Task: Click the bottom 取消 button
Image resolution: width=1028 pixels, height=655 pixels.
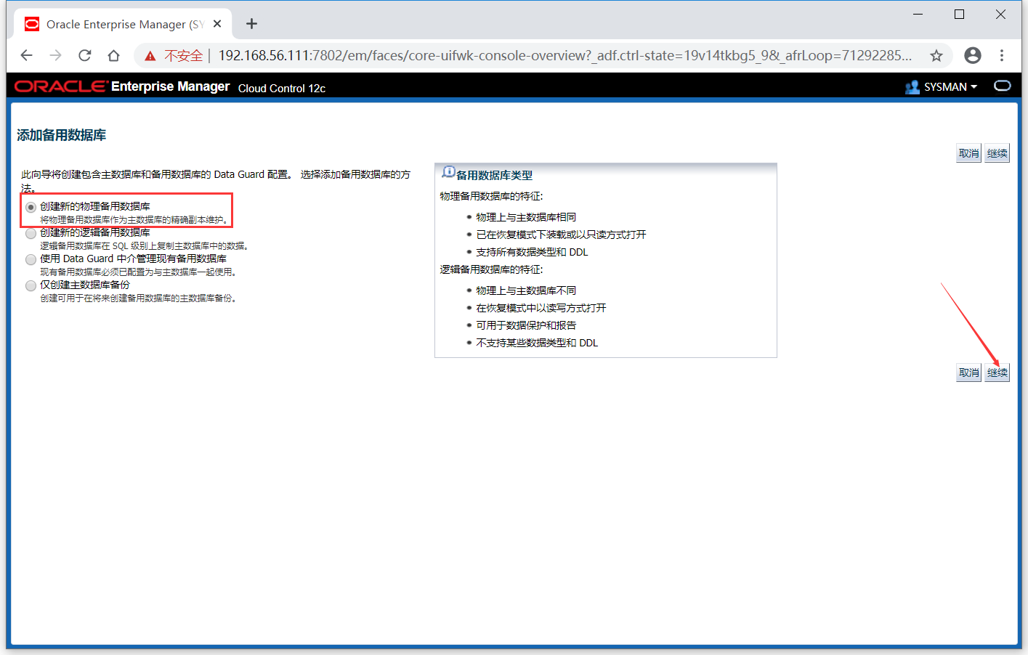Action: click(968, 373)
